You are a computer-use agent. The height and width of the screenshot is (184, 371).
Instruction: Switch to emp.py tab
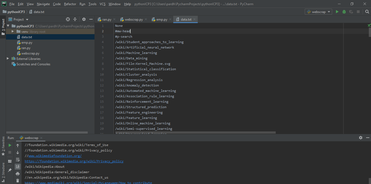tap(162, 20)
